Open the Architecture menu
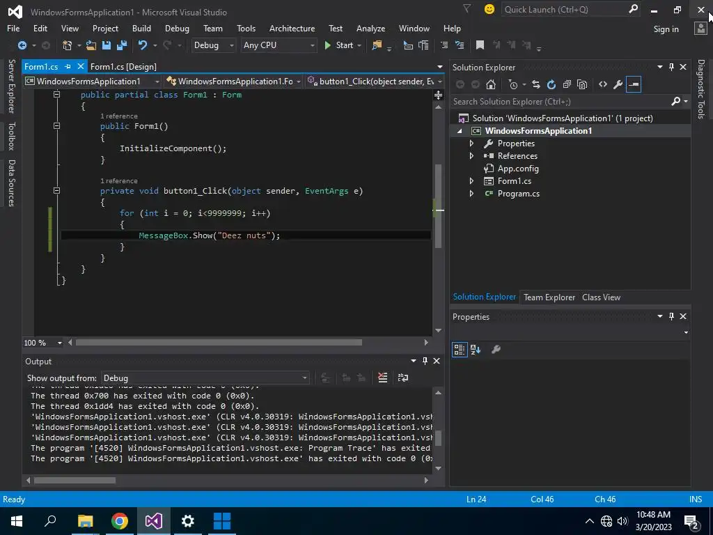Viewport: 713px width, 535px height. point(292,28)
